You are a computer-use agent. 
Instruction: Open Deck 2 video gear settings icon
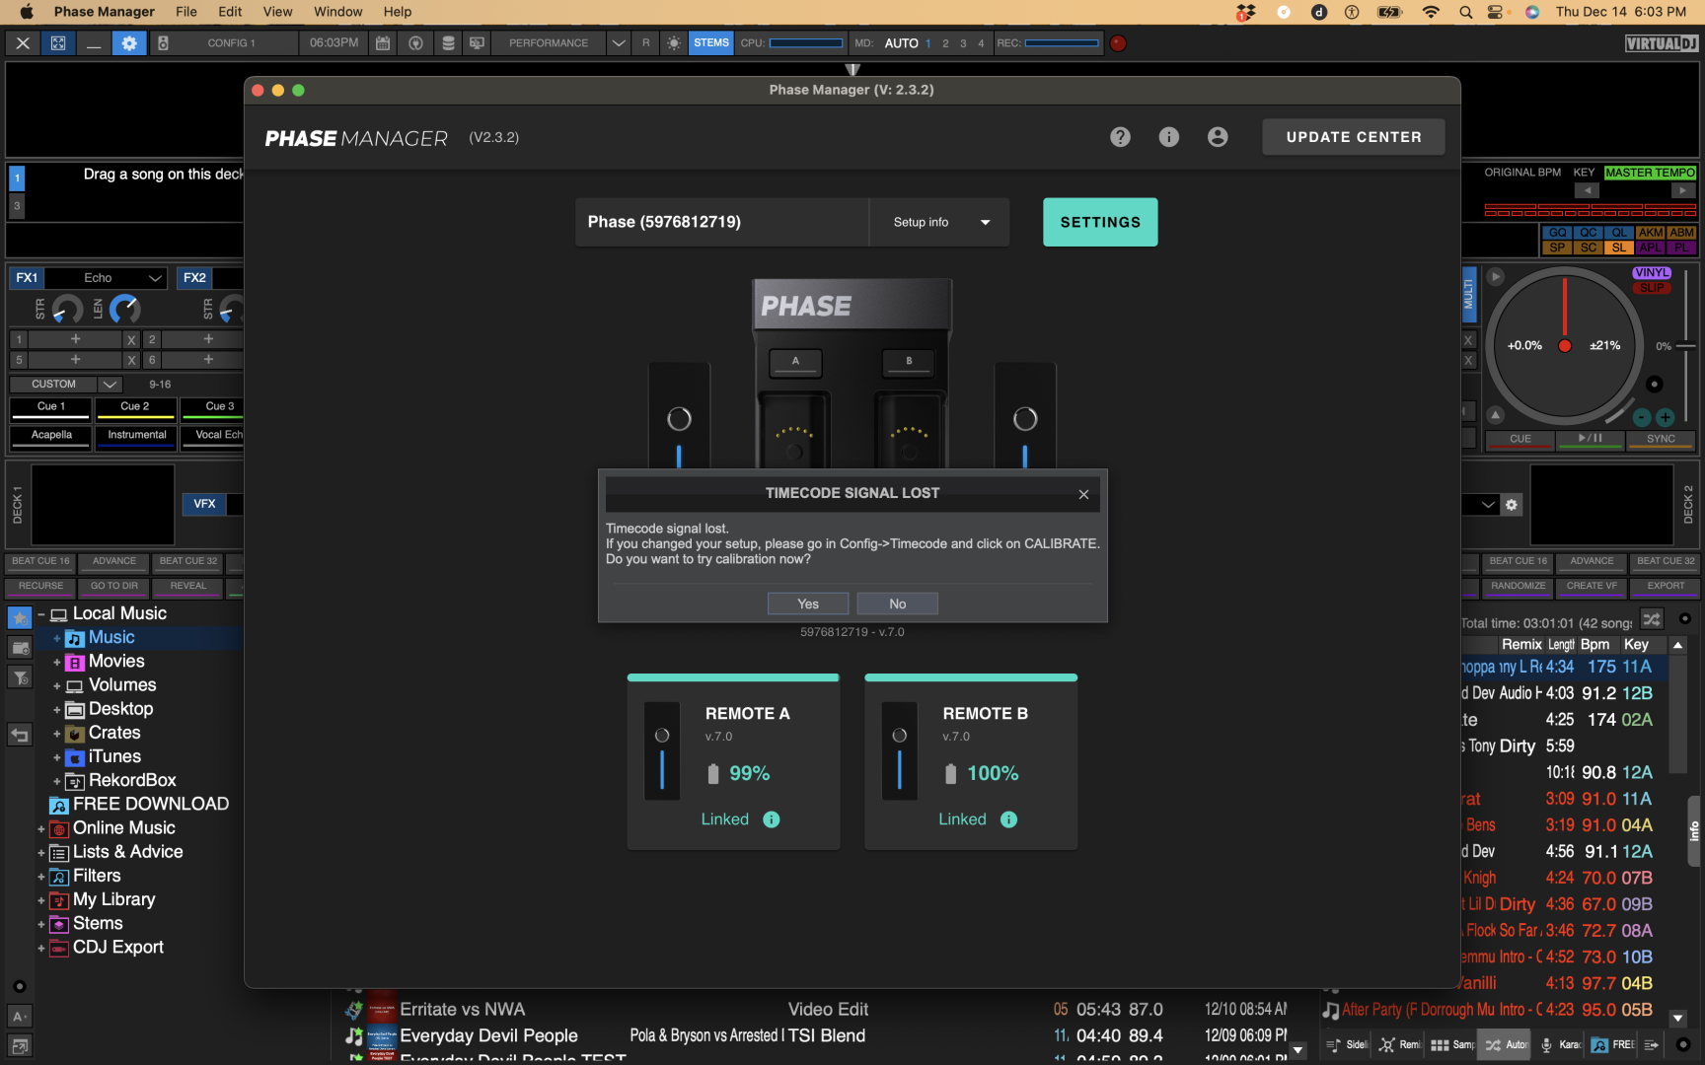pos(1512,505)
